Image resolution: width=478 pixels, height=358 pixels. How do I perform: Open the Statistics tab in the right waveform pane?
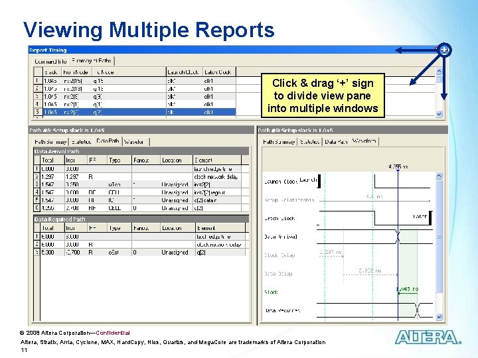click(x=310, y=142)
